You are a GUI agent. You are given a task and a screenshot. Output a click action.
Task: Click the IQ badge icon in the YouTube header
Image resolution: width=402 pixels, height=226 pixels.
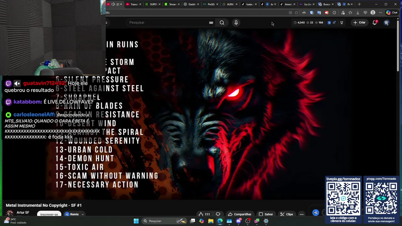(x=329, y=23)
